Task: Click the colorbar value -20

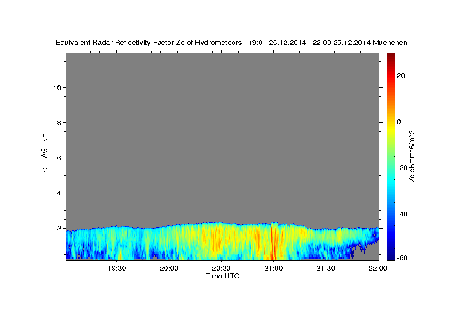Action: click(402, 168)
